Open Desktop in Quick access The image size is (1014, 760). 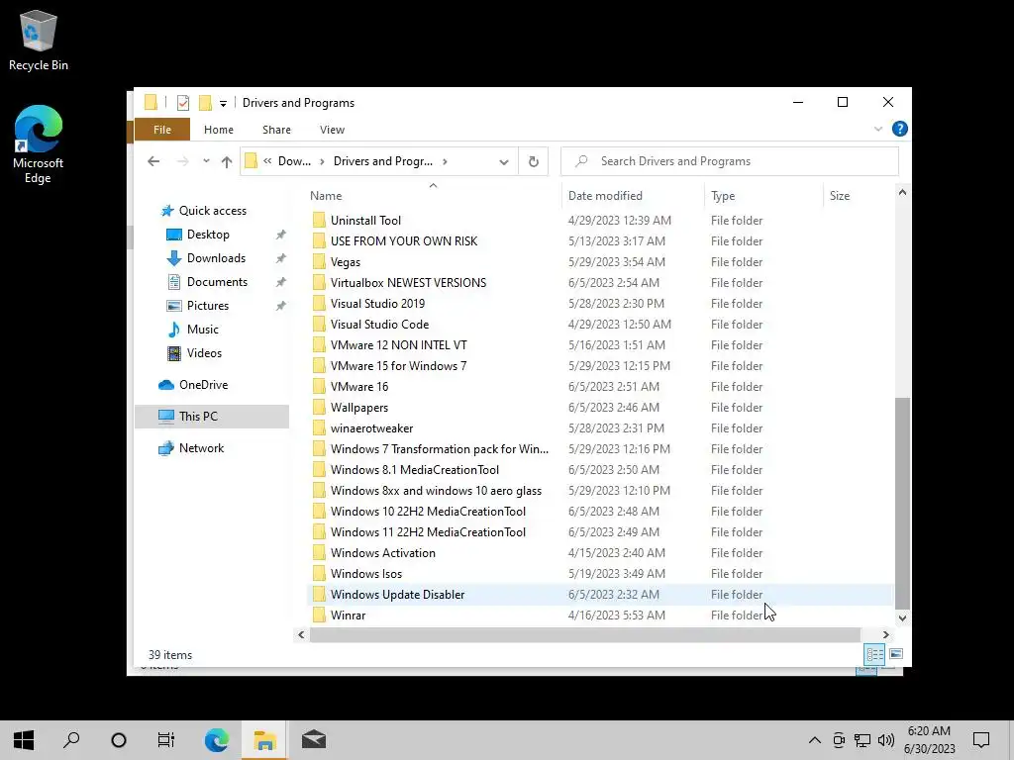point(208,235)
